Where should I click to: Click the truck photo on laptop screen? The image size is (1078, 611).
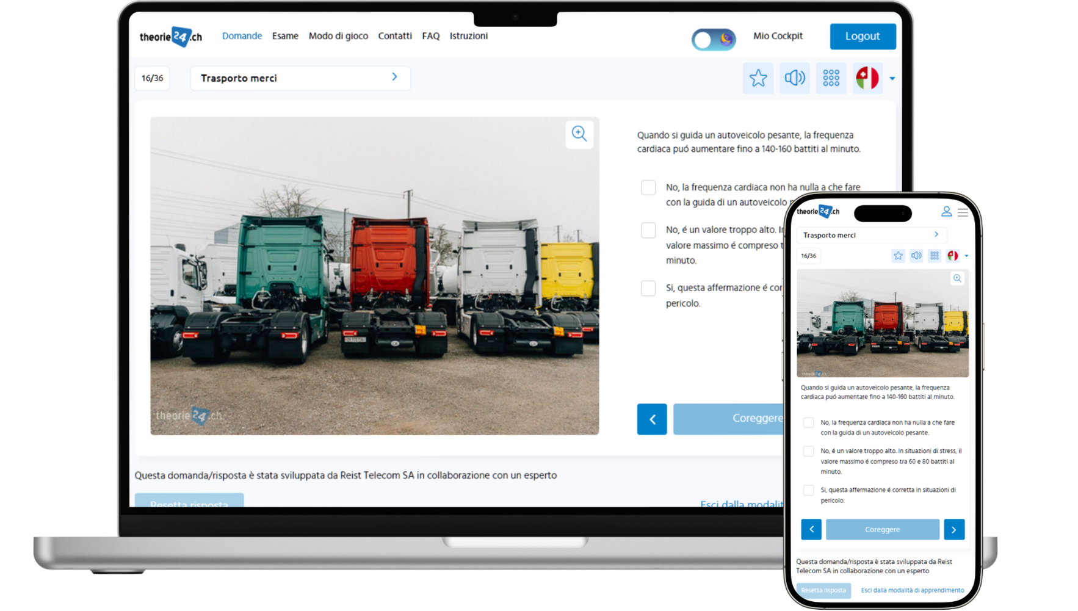(374, 276)
